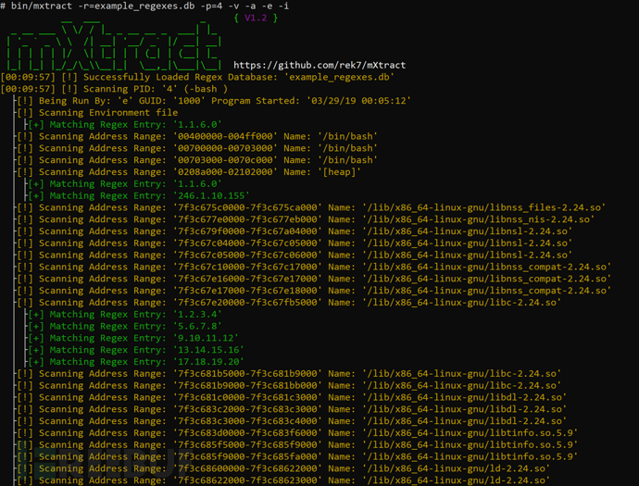Click the [+] marker beside '1.2.3.4'
The image size is (639, 486).
pos(36,314)
